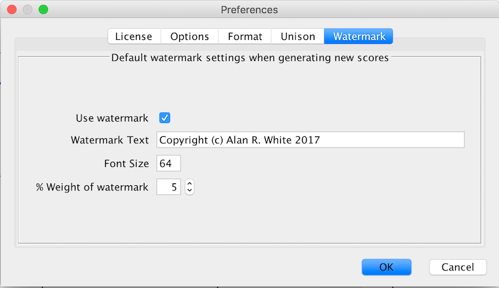Screen dimensions: 499x288
Task: Click into the Watermark Text field
Action: [x=311, y=139]
